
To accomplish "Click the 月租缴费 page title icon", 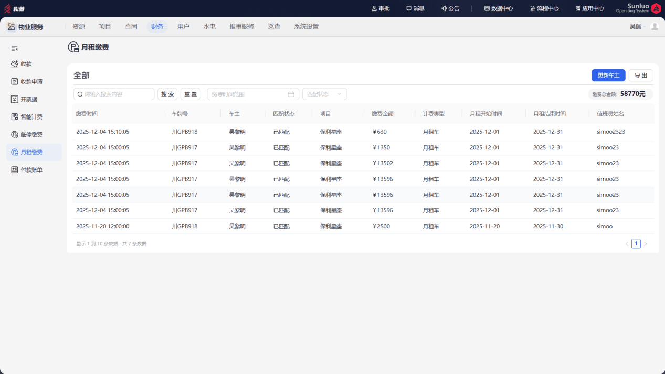I will [x=73, y=47].
